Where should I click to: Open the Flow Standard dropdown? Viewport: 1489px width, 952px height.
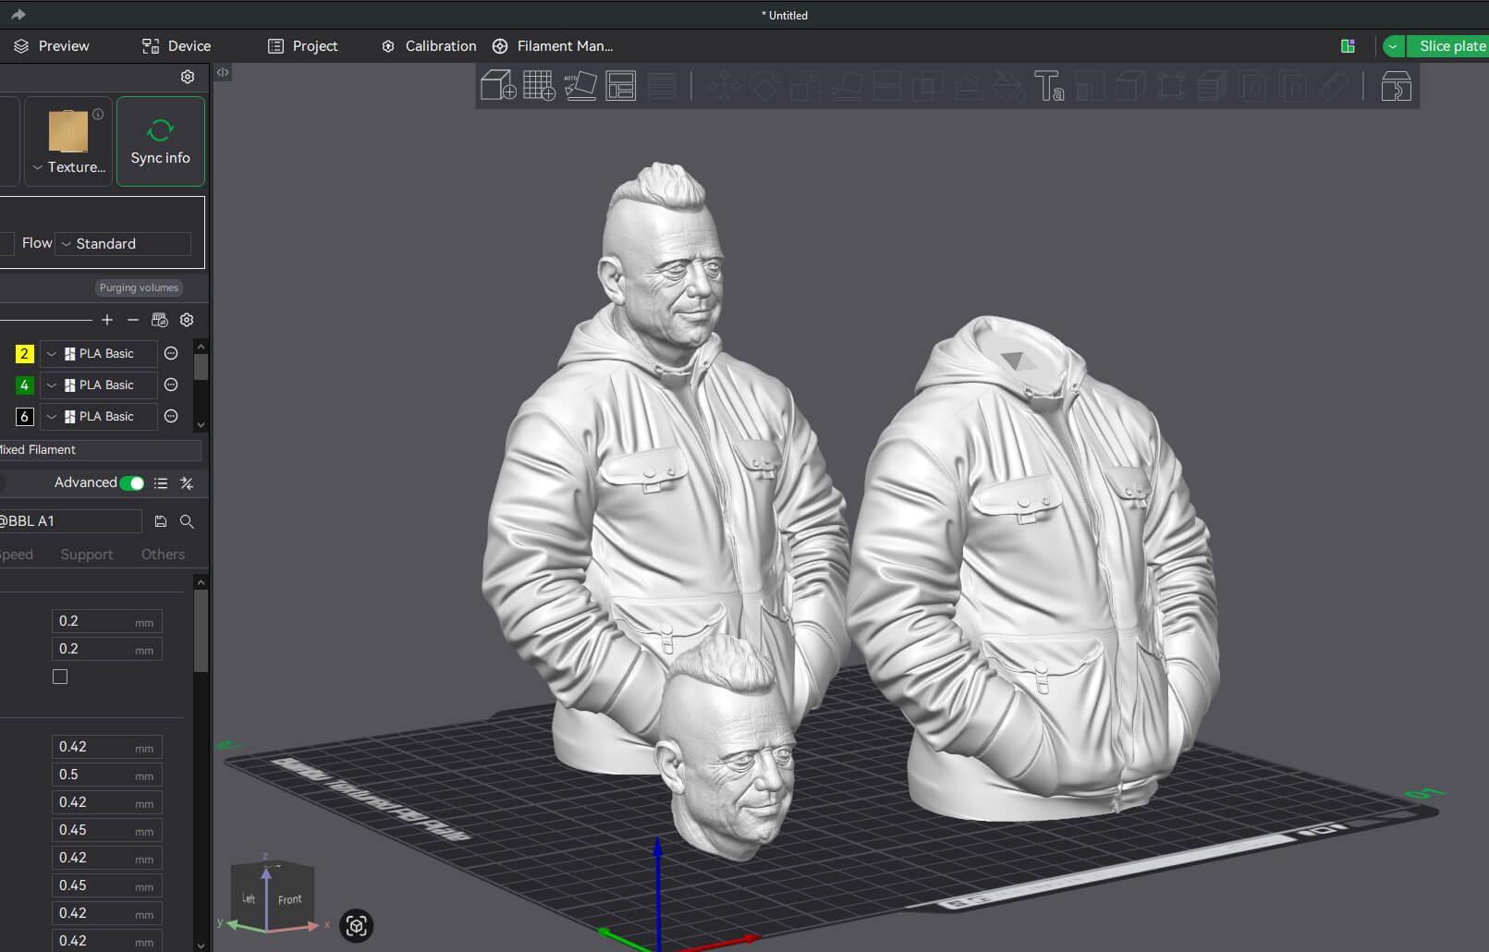point(123,243)
